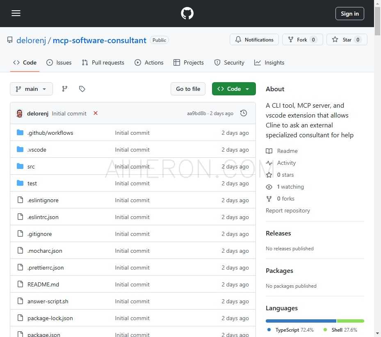Open the hamburger navigation menu
This screenshot has width=381, height=337.
(x=16, y=14)
